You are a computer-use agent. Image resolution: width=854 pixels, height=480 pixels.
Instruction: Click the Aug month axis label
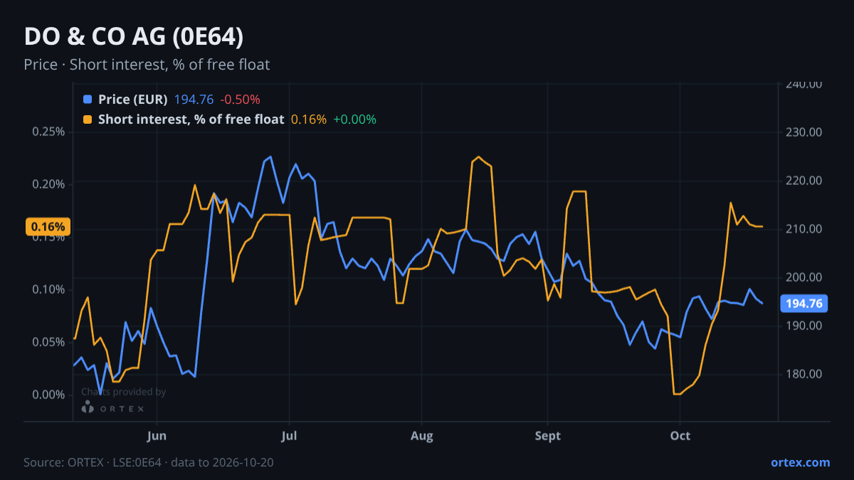point(422,435)
